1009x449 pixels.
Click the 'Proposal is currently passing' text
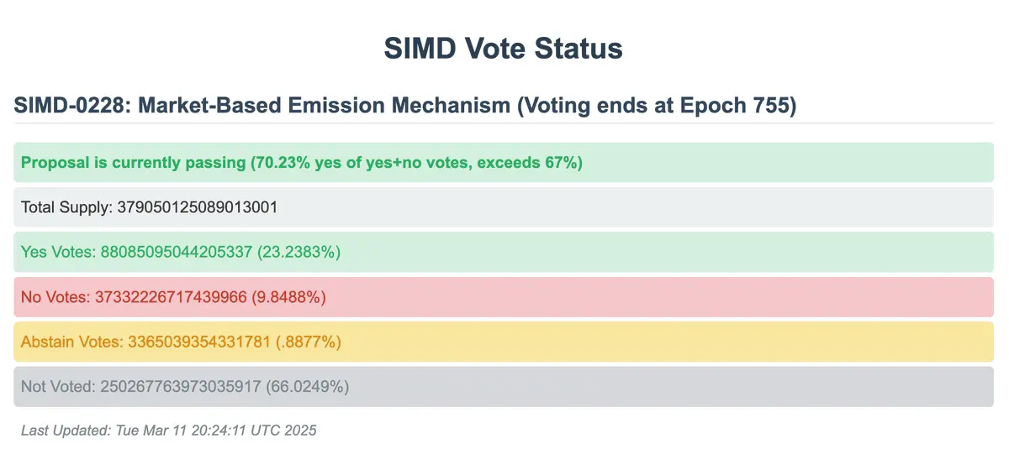click(133, 163)
